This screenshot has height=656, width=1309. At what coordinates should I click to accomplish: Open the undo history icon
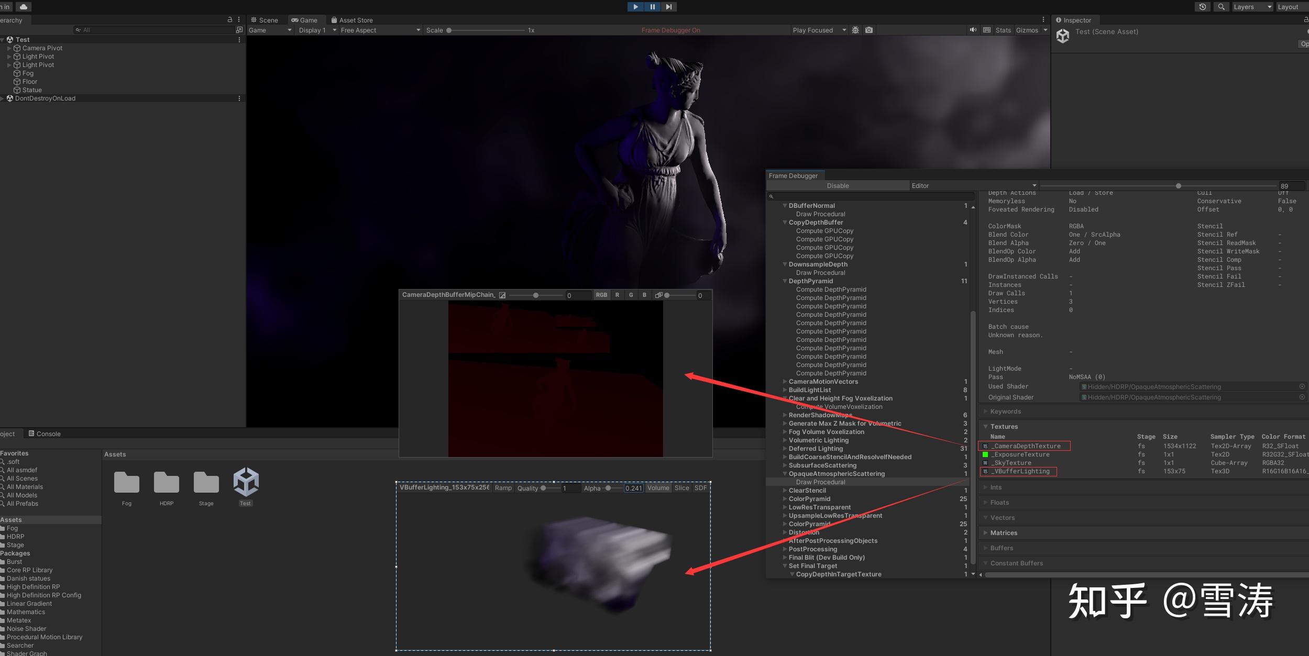[1203, 7]
